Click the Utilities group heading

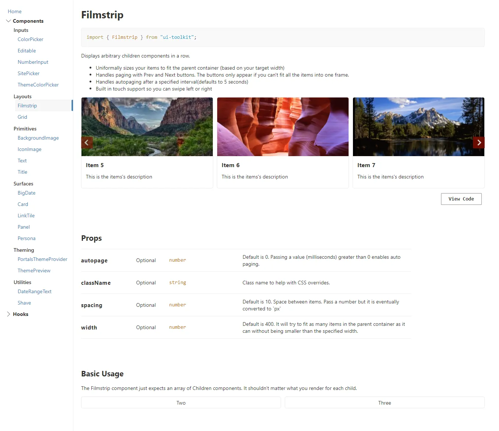[x=22, y=282]
